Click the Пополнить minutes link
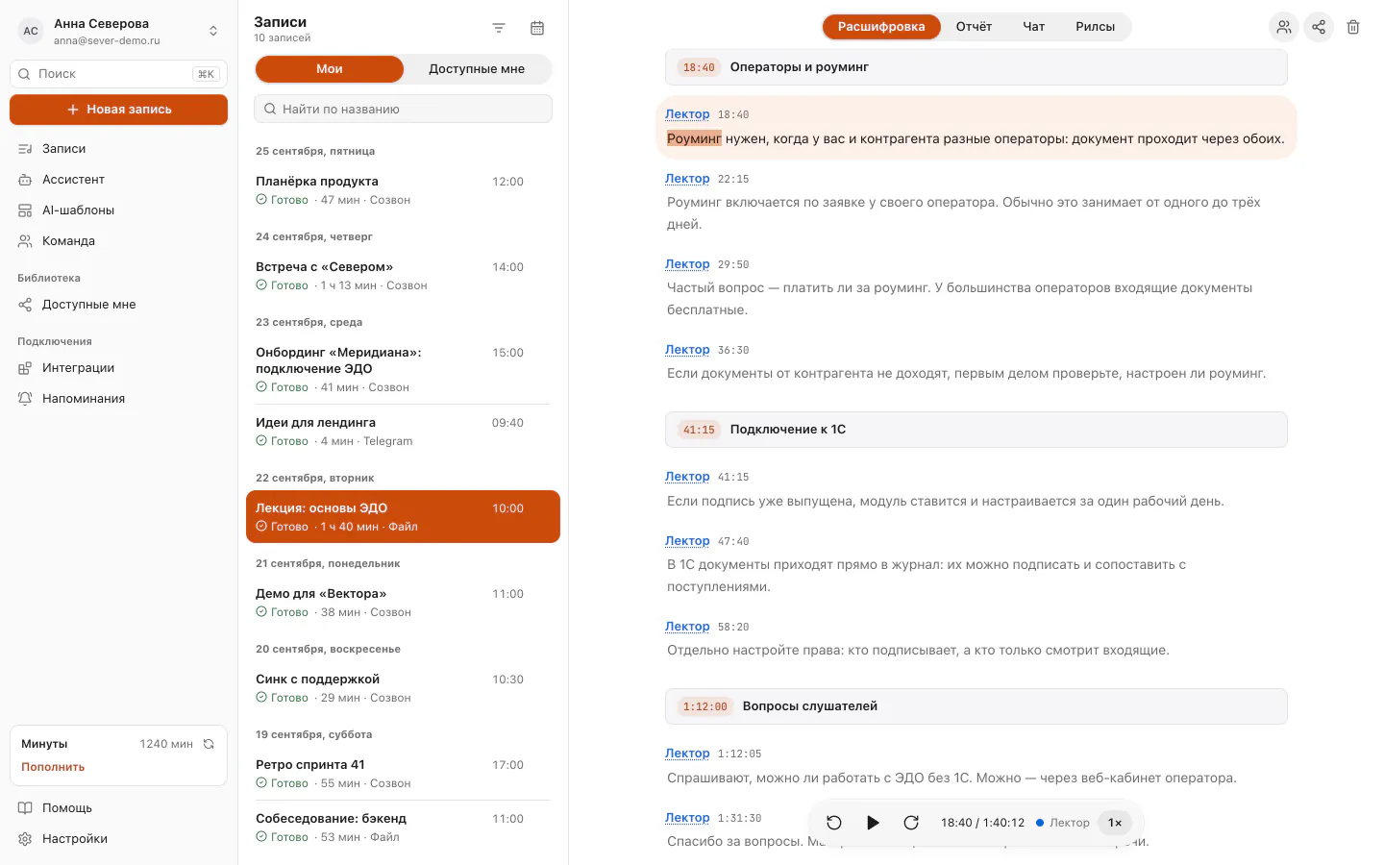 [53, 767]
